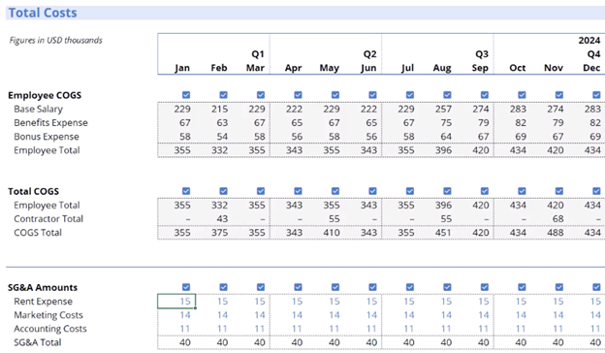The width and height of the screenshot is (605, 353).
Task: Select the May column header
Action: tap(329, 68)
